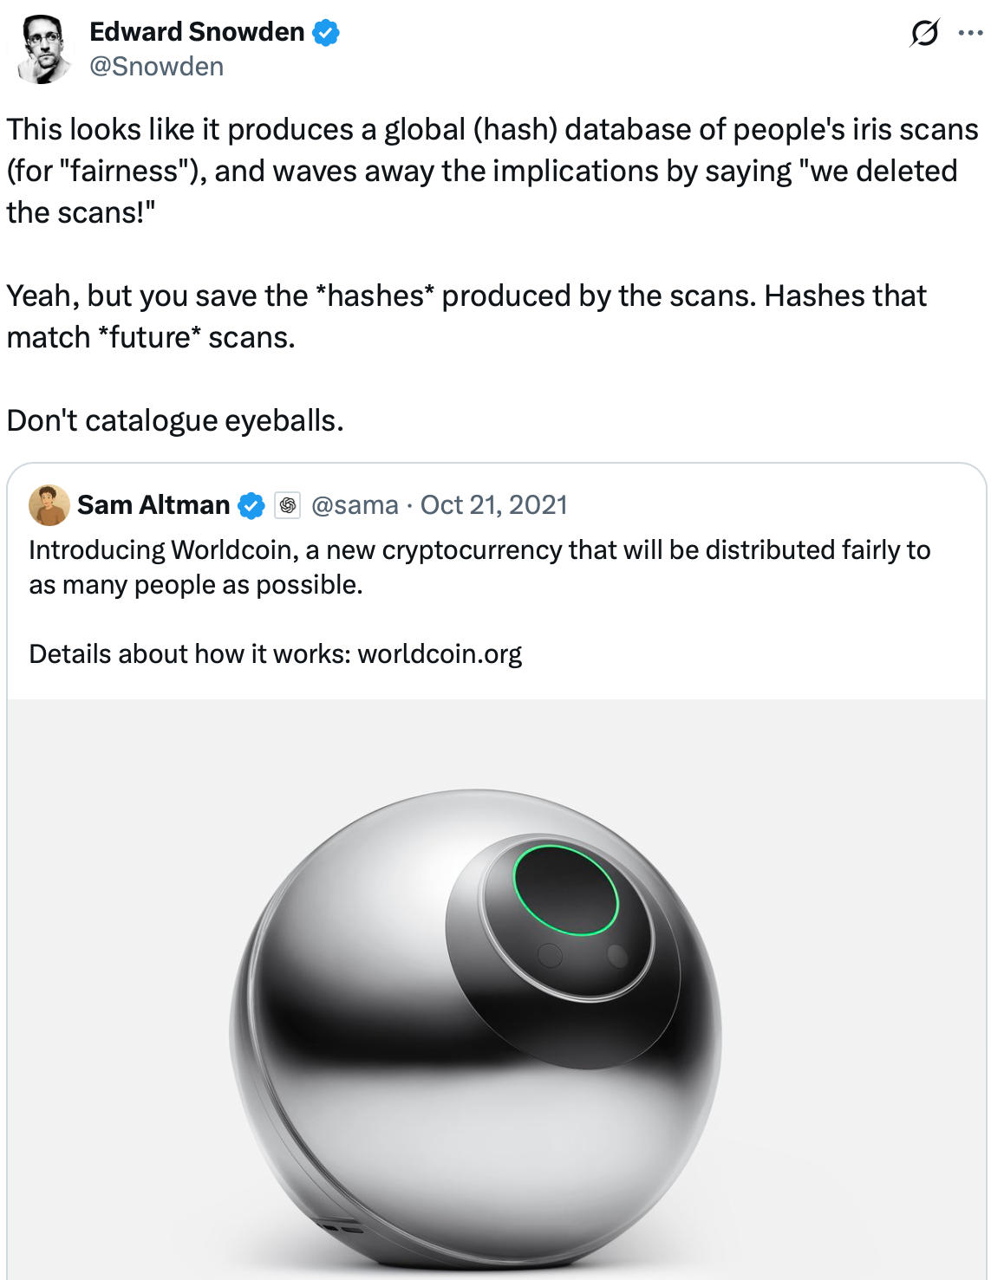Image resolution: width=991 pixels, height=1280 pixels.
Task: Click Edward Snowden's blue verified badge
Action: 326,33
